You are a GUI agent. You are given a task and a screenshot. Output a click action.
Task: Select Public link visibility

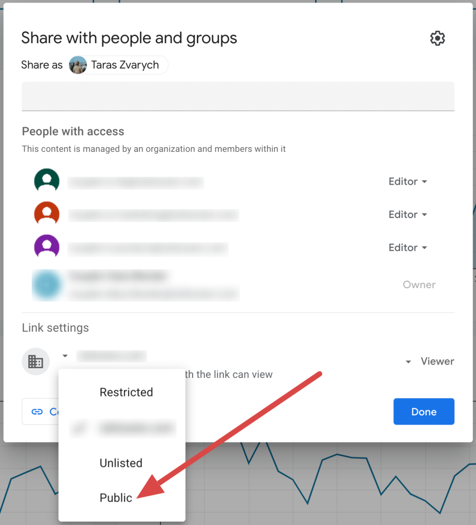[115, 497]
